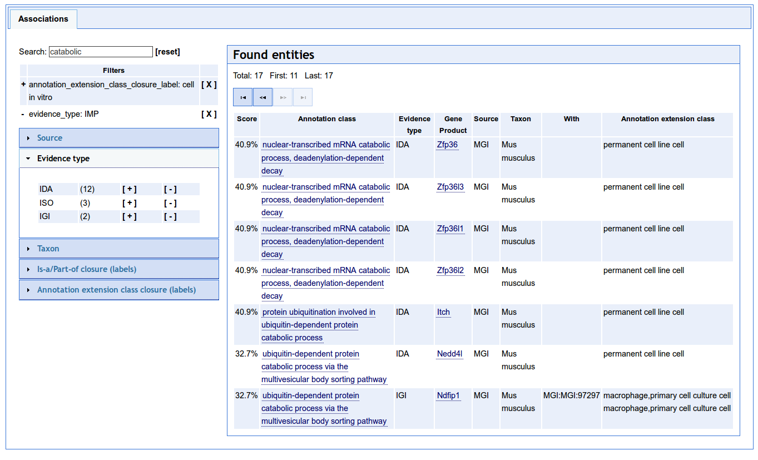Reset the search query
758x460 pixels.
click(167, 52)
